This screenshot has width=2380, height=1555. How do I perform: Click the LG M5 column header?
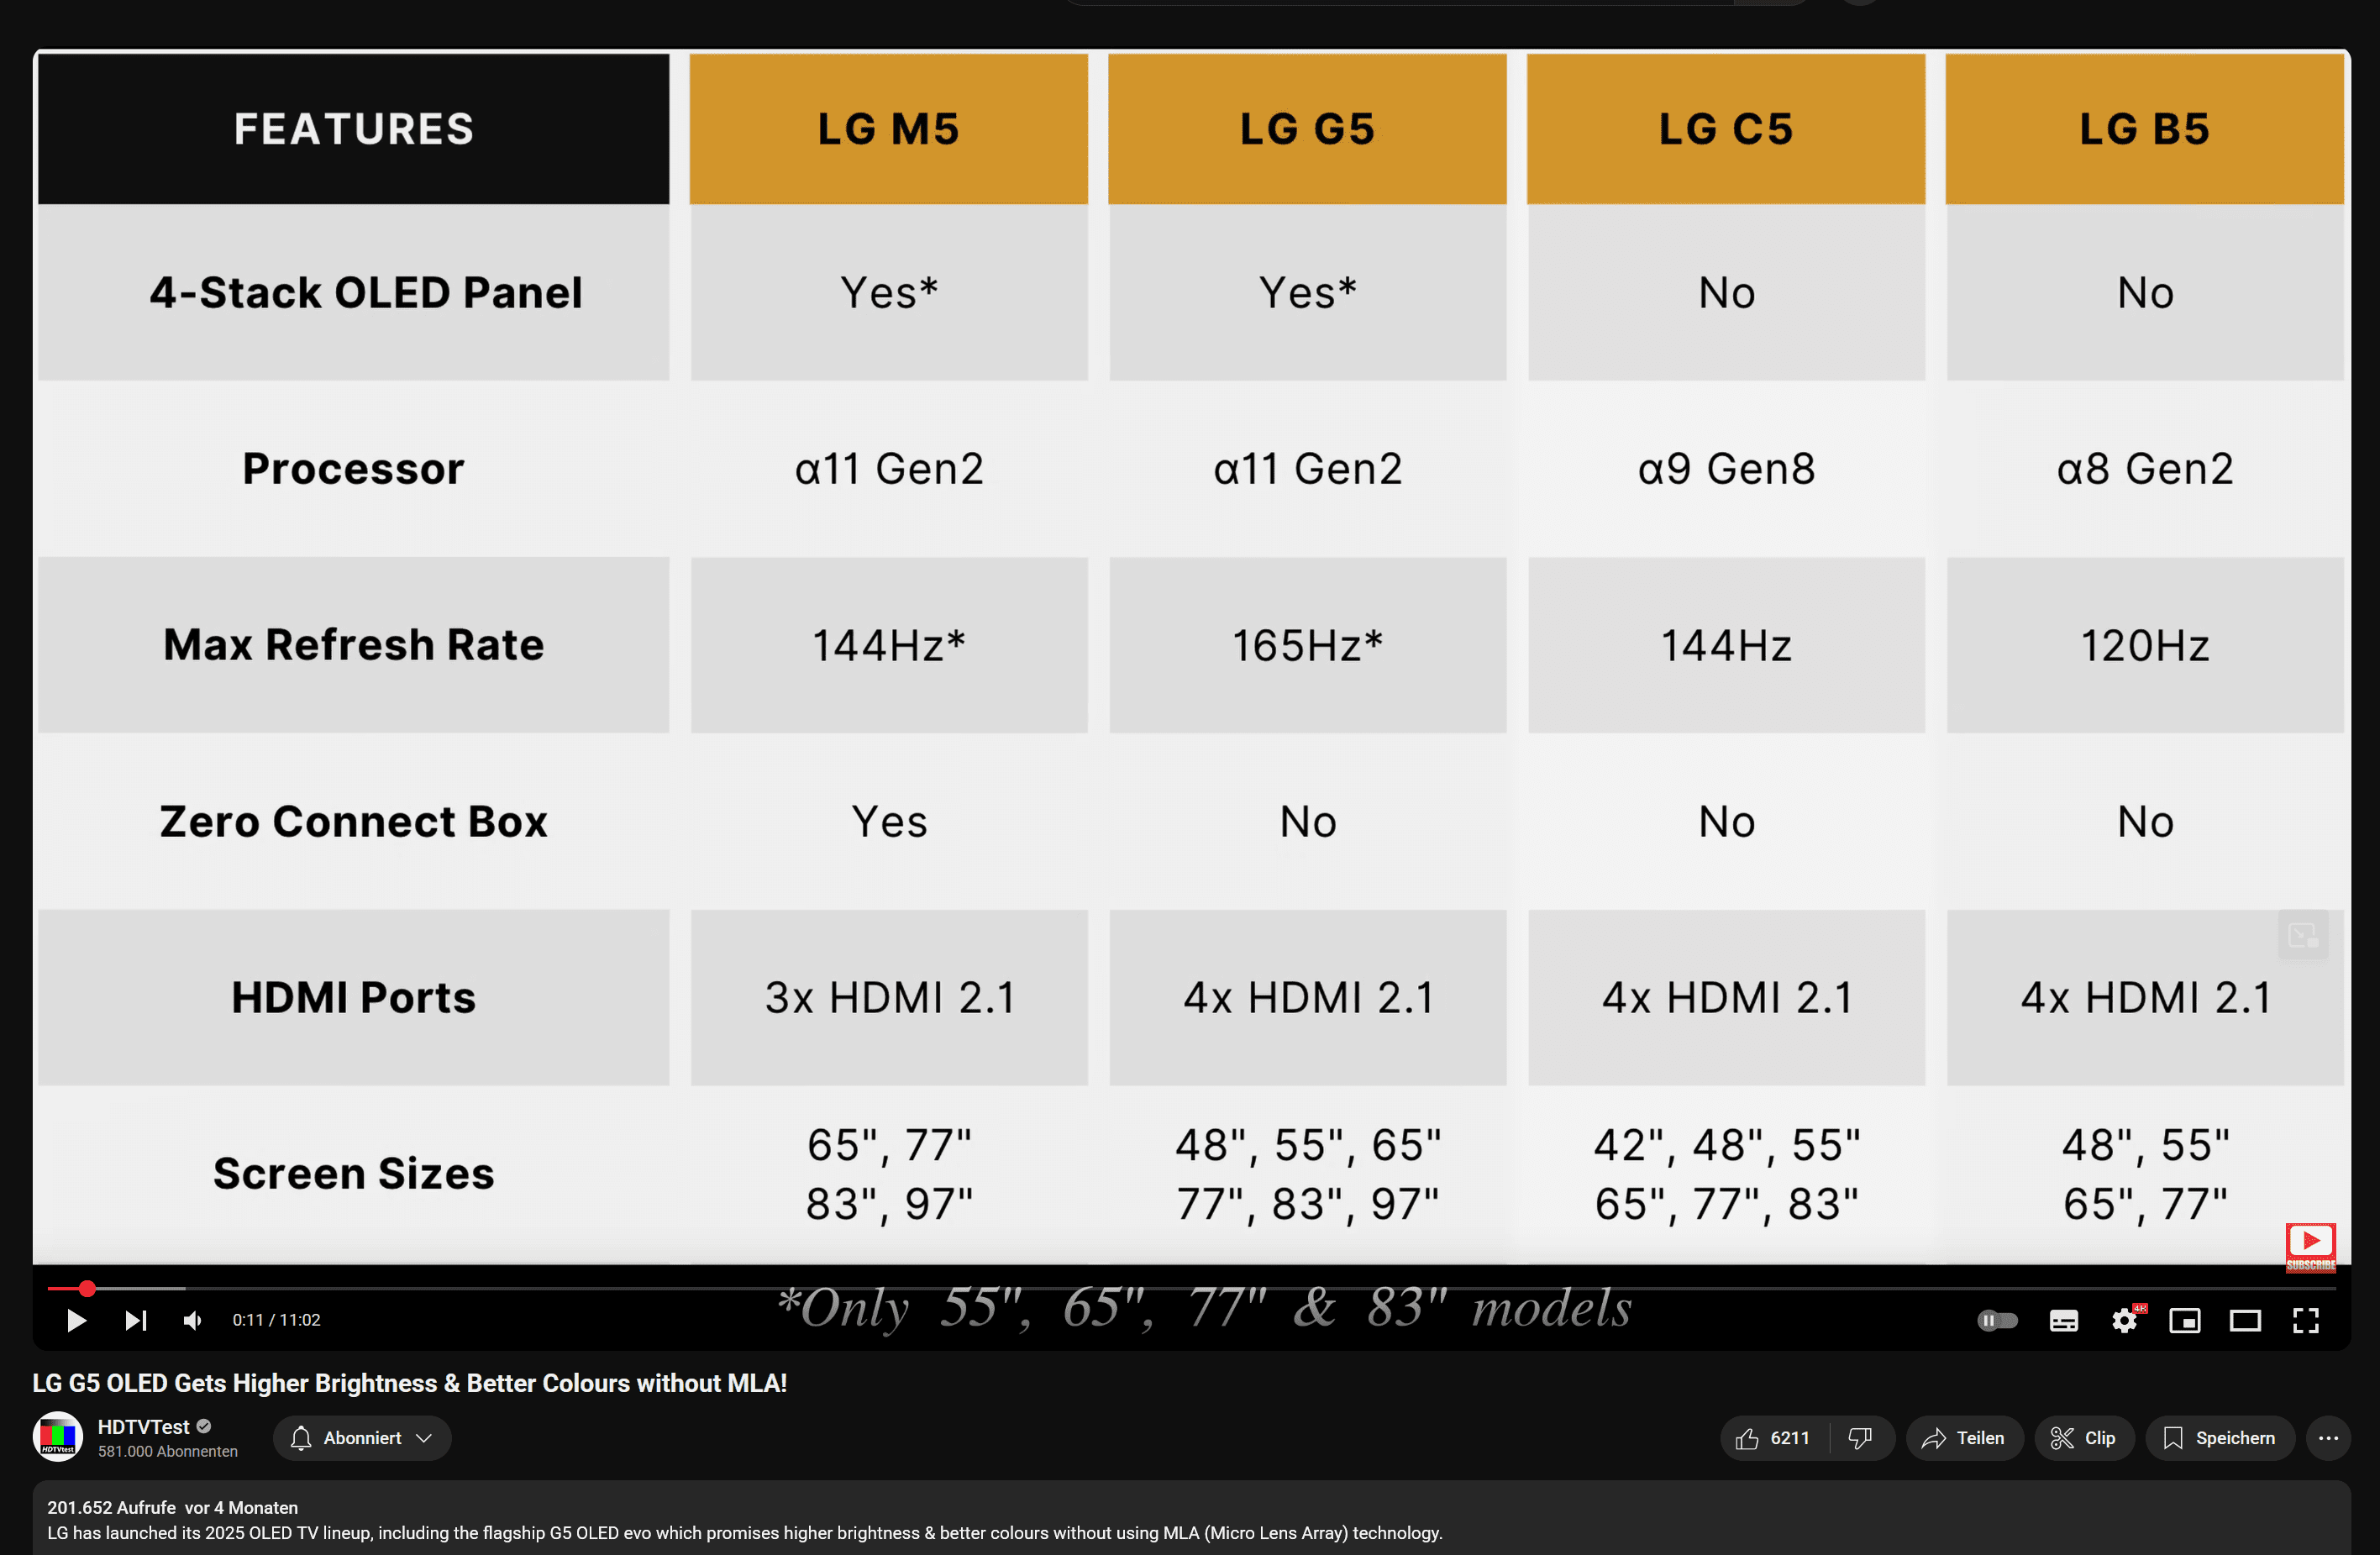[x=888, y=128]
